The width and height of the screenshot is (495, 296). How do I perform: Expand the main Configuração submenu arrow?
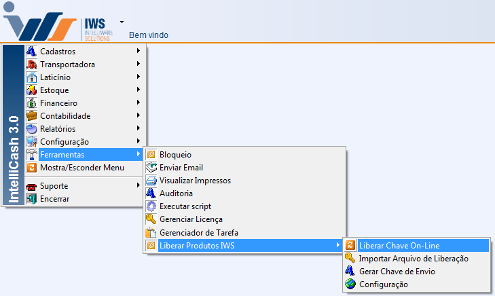click(x=139, y=141)
